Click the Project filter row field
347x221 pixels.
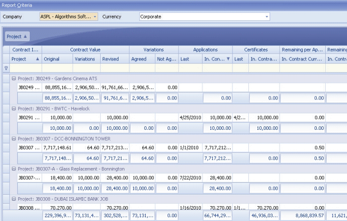click(26, 68)
